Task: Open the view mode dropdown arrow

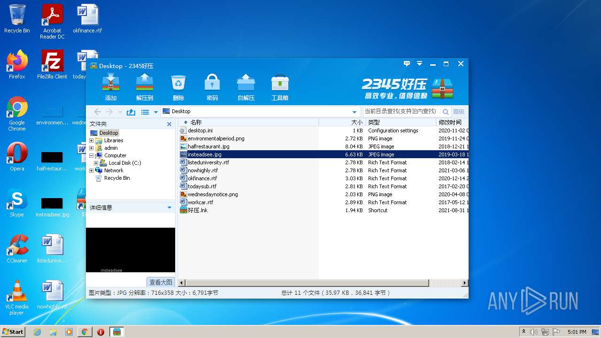Action: click(x=156, y=112)
